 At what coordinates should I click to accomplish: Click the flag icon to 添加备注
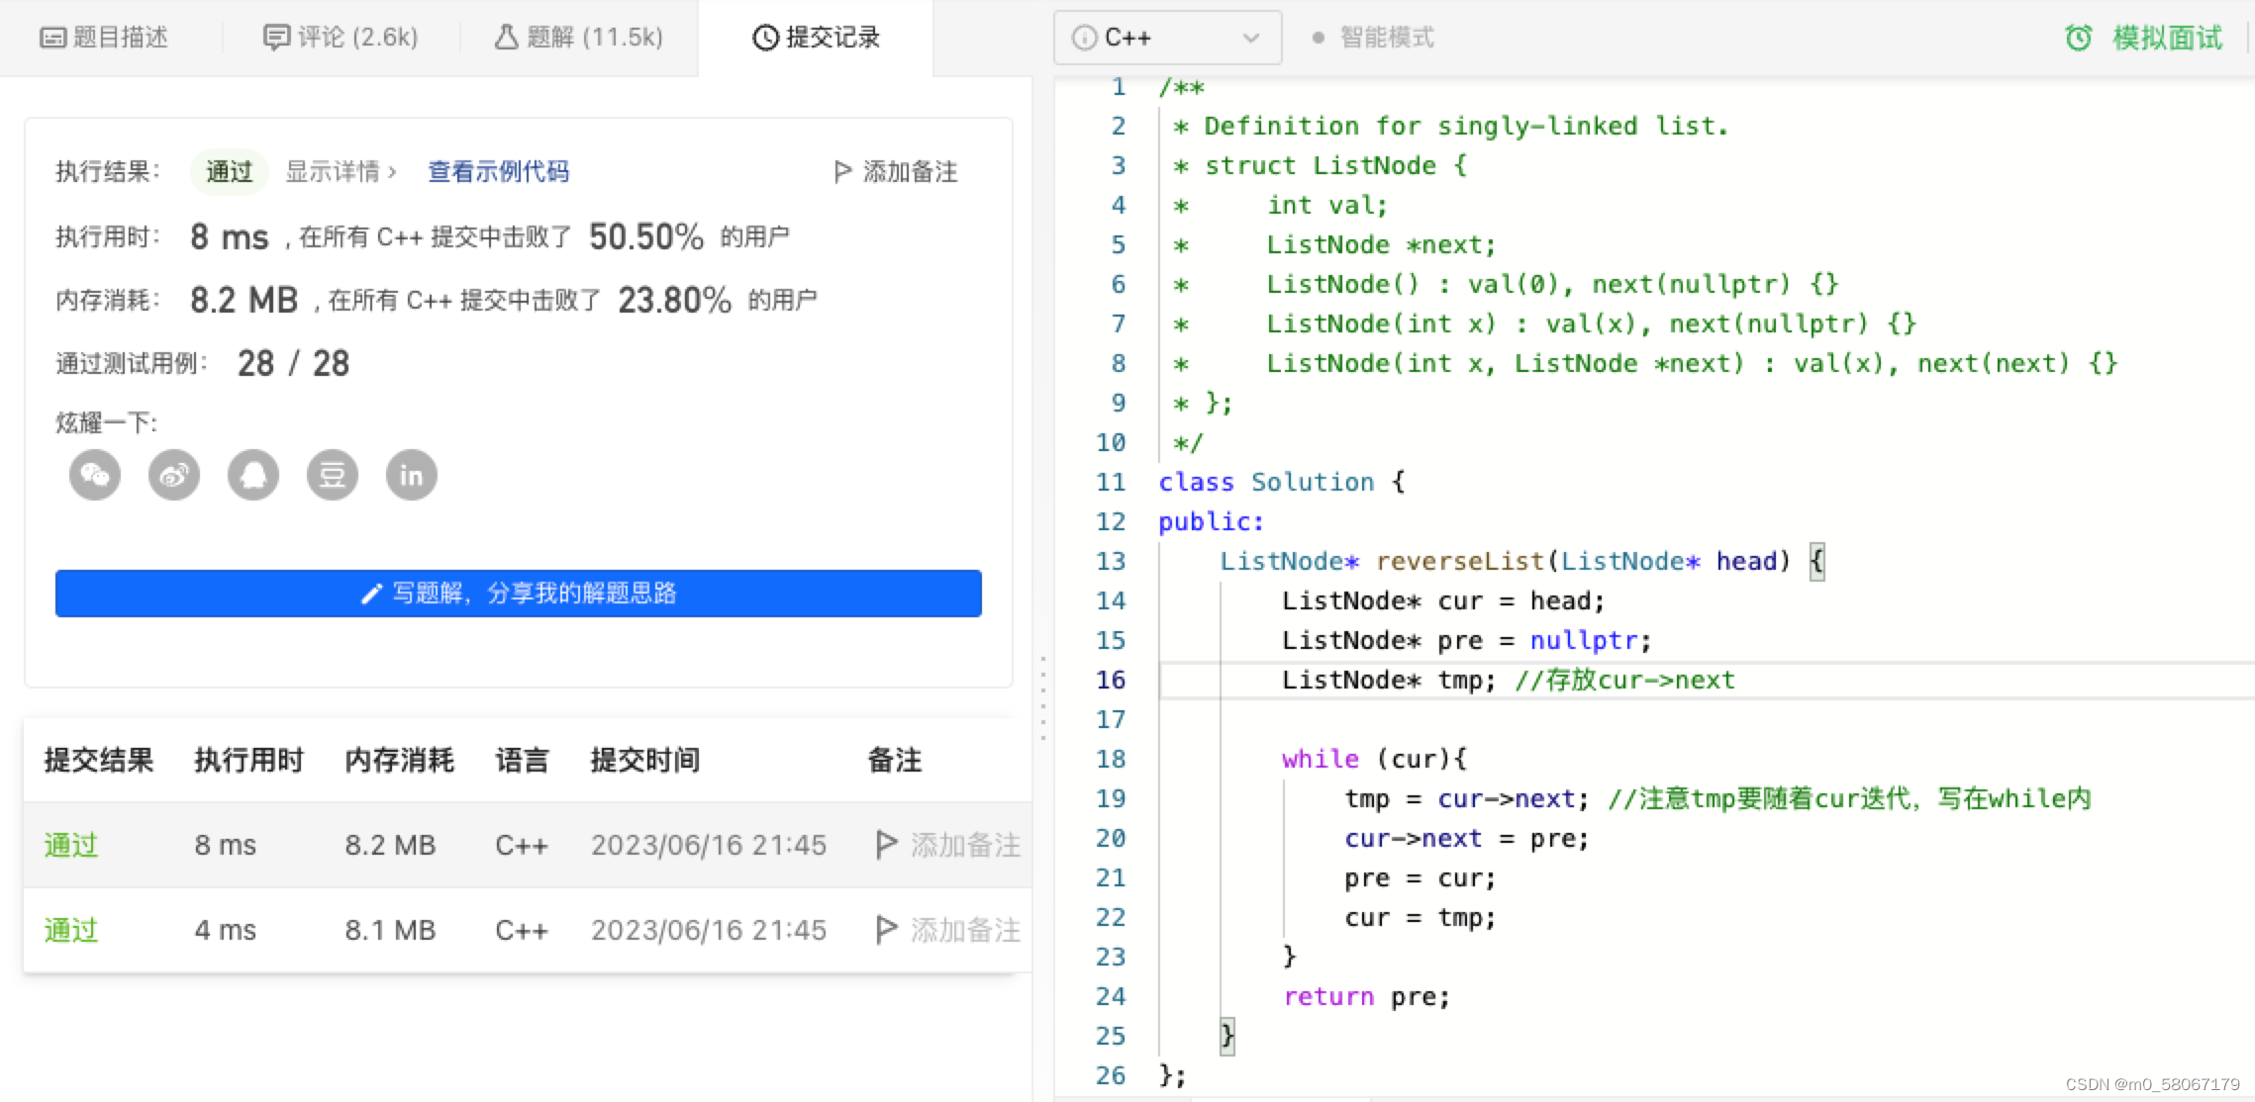[840, 171]
